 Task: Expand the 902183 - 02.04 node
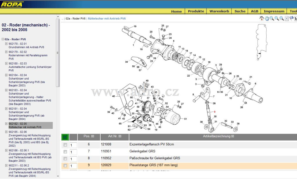point(6,90)
